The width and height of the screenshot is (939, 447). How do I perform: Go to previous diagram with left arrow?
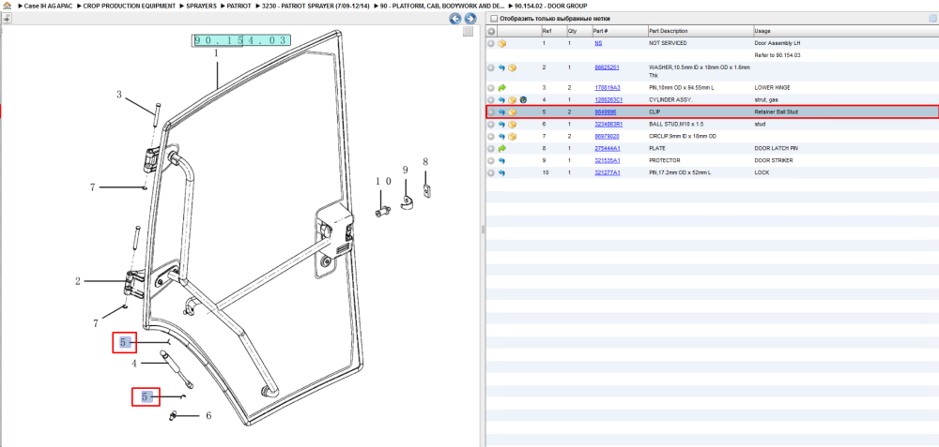click(x=455, y=19)
